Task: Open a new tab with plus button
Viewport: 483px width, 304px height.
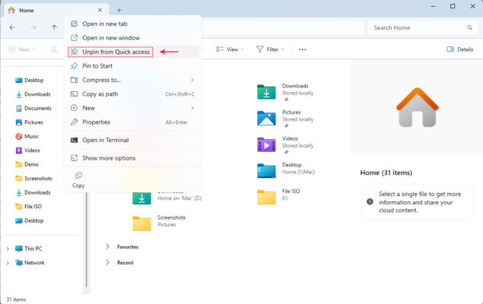Action: point(119,10)
